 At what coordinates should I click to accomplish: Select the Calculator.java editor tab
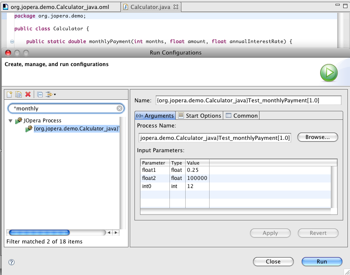[x=150, y=7]
